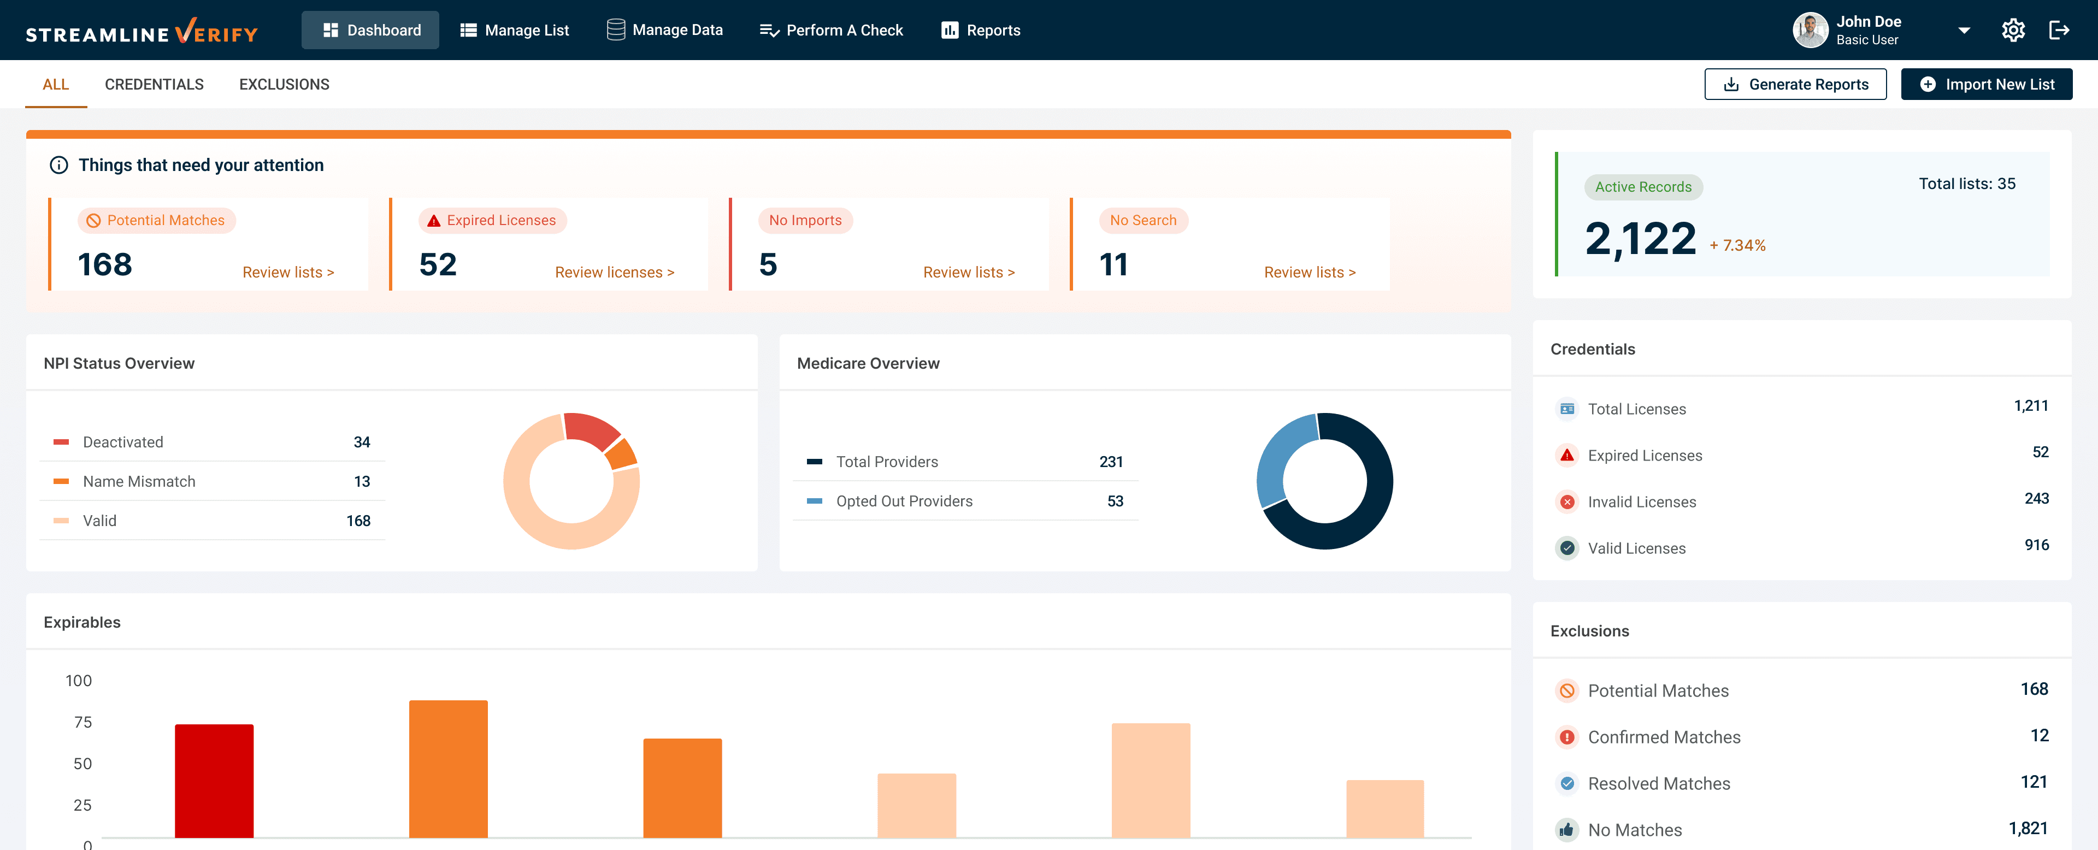This screenshot has width=2098, height=850.
Task: Click the Generate Reports button
Action: coord(1795,84)
